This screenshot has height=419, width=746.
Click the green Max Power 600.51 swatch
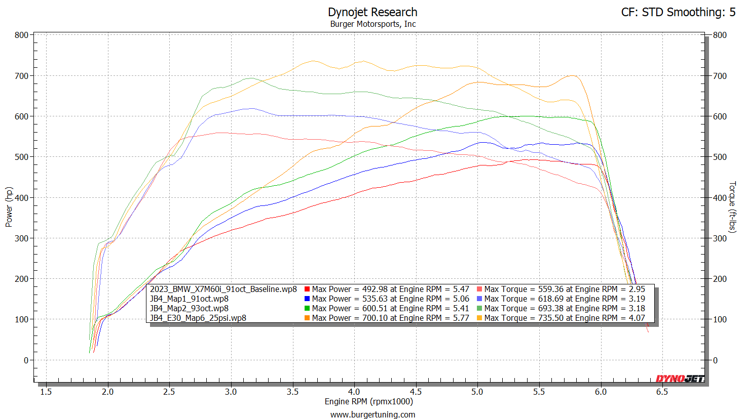[307, 309]
